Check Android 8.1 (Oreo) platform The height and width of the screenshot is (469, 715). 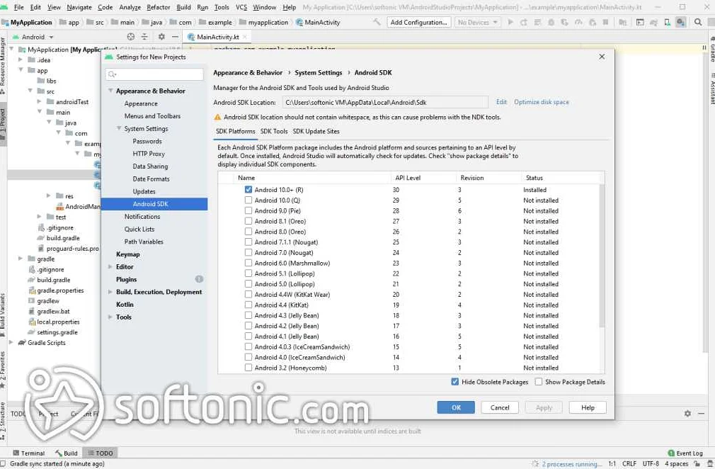point(248,221)
